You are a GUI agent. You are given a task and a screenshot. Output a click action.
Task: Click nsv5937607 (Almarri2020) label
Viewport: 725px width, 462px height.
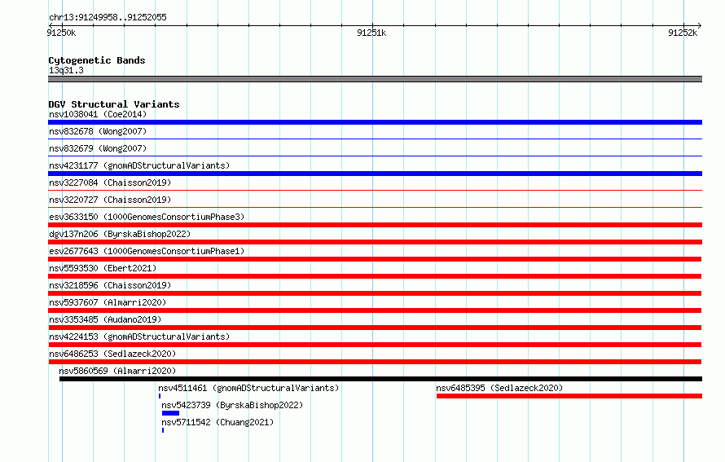[108, 302]
